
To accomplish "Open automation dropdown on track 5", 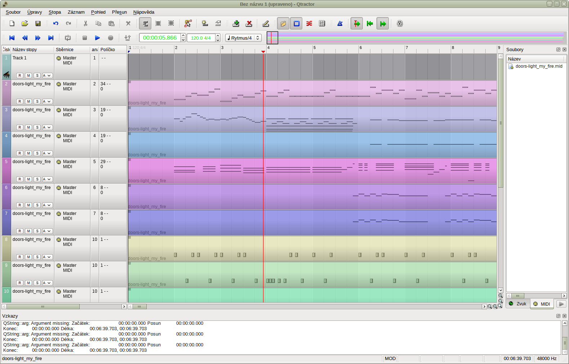I will pos(48,179).
